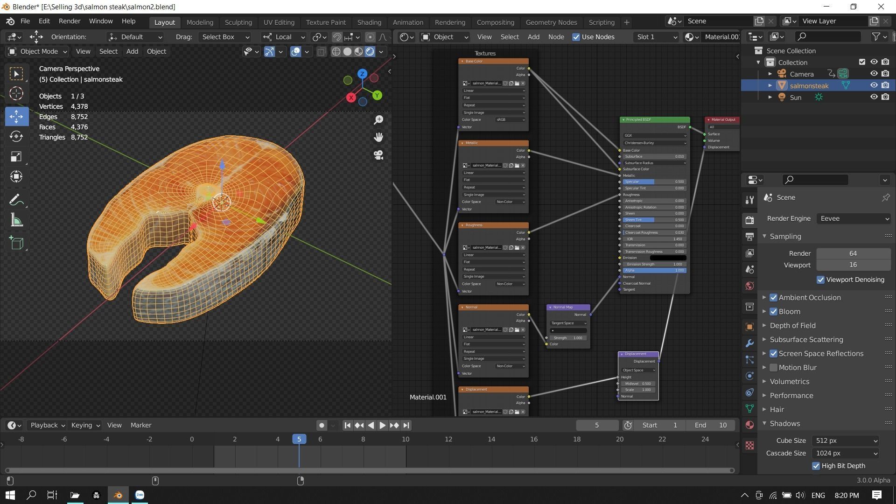Open Windows Start menu
Image resolution: width=896 pixels, height=504 pixels.
pos(10,495)
